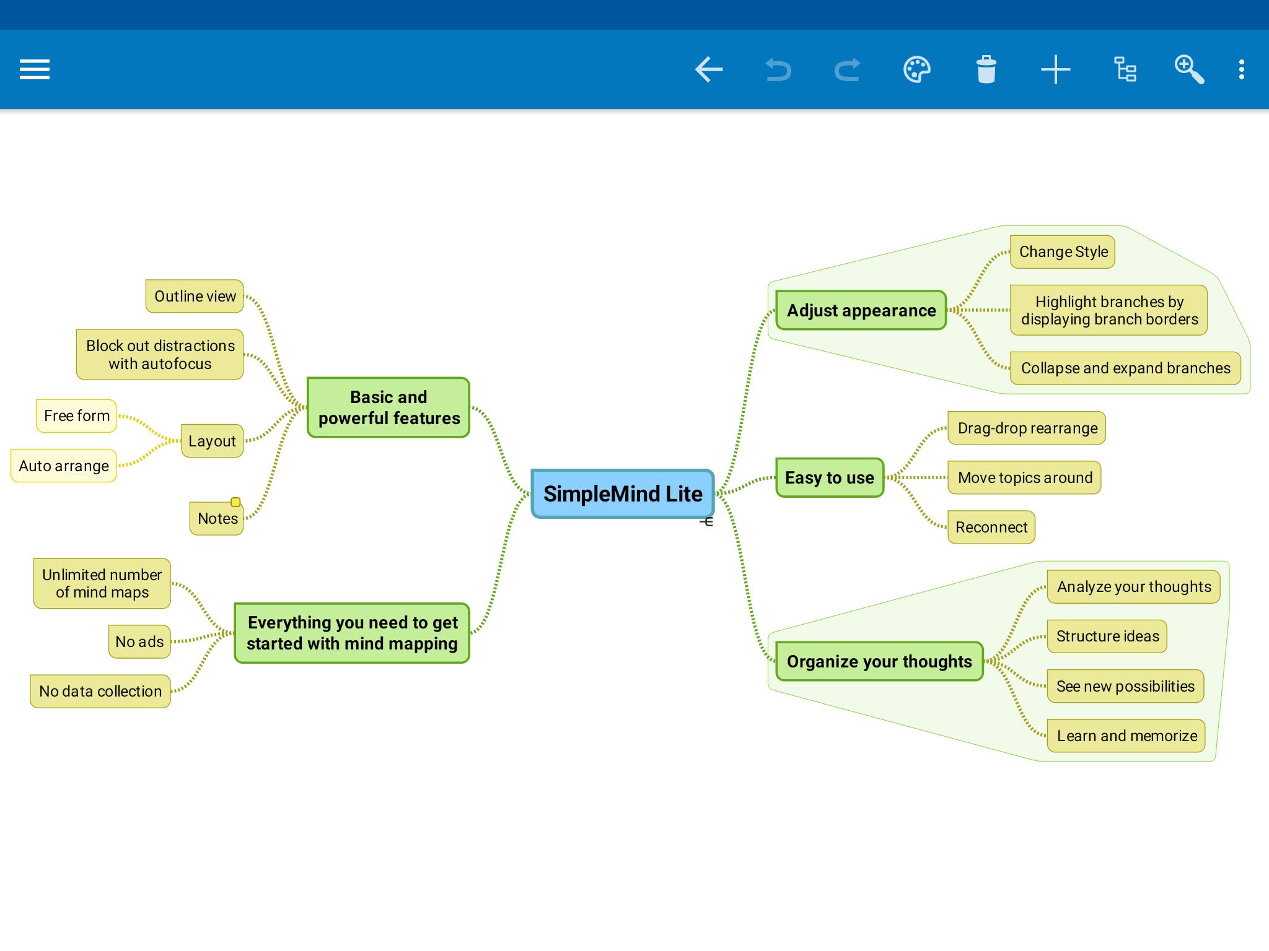Select the Organize your thoughts topic
The image size is (1269, 951).
pos(879,661)
